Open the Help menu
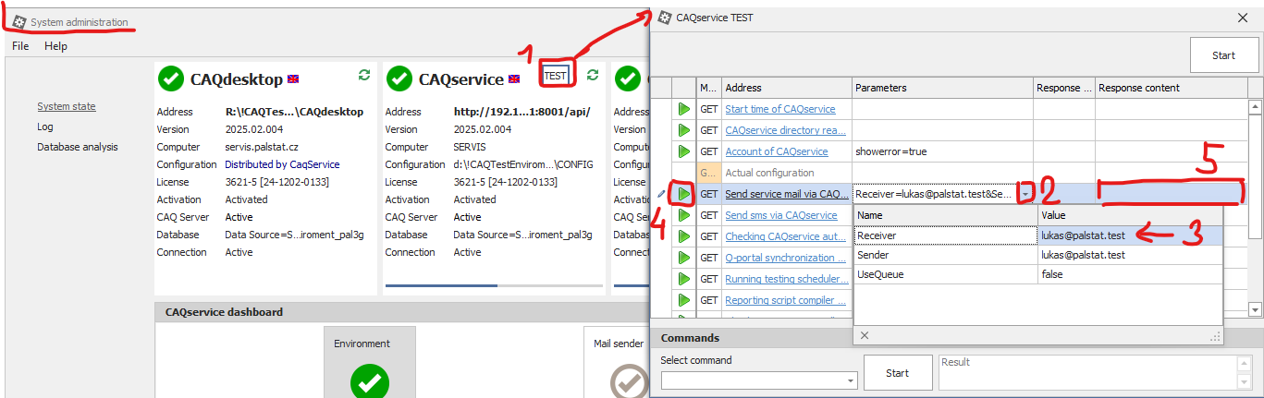Image resolution: width=1264 pixels, height=398 pixels. 55,46
